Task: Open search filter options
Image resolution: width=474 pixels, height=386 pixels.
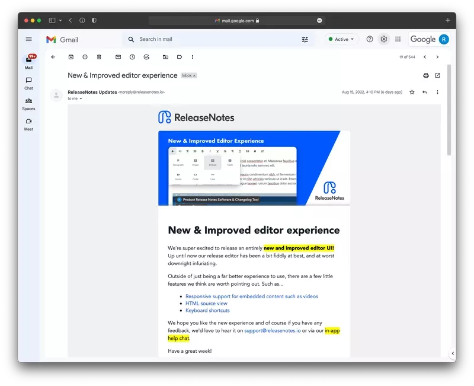Action: coord(305,39)
